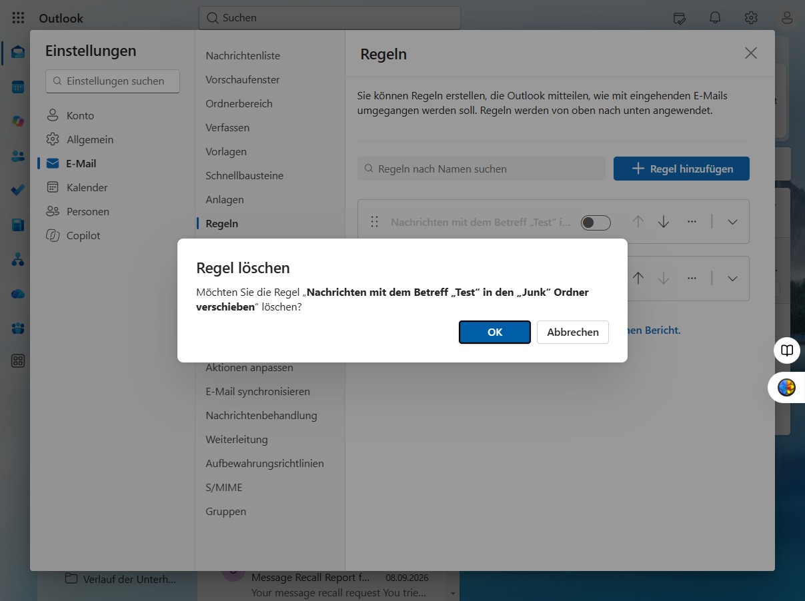This screenshot has width=805, height=601.
Task: Click the Outlook Suchen search box
Action: [329, 18]
